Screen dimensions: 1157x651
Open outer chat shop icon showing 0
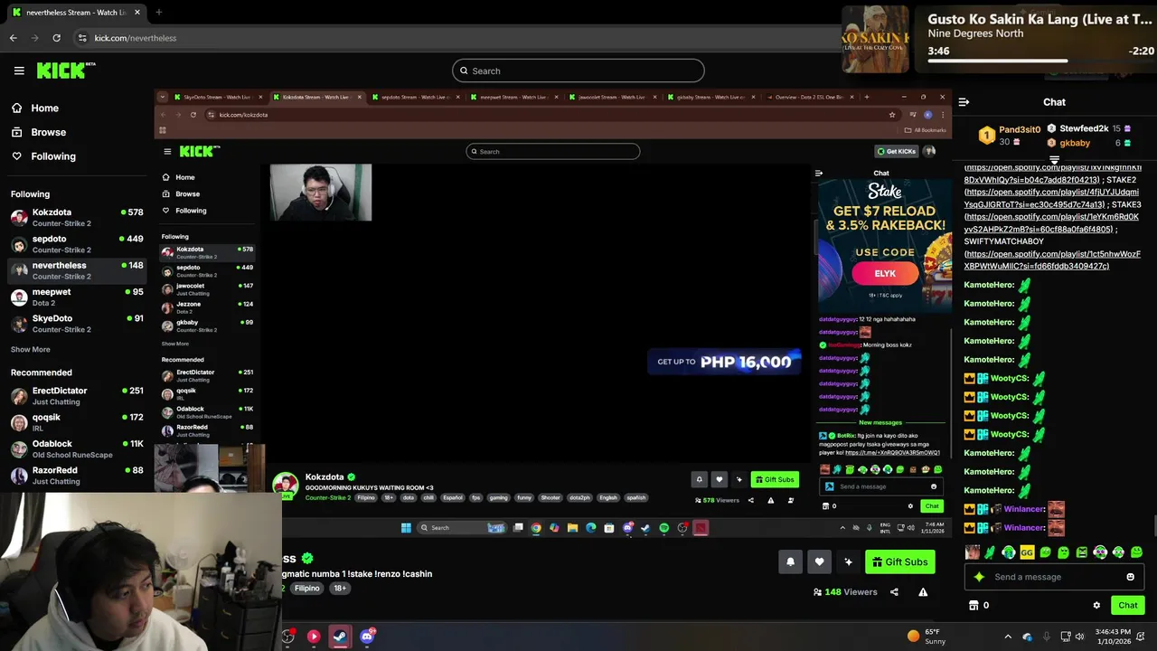pos(979,605)
